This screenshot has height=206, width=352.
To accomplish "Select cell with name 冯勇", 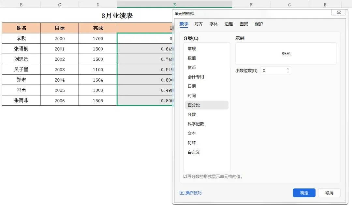I will click(21, 90).
